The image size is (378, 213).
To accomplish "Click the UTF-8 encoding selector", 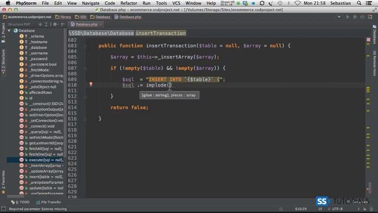I will click(337, 209).
